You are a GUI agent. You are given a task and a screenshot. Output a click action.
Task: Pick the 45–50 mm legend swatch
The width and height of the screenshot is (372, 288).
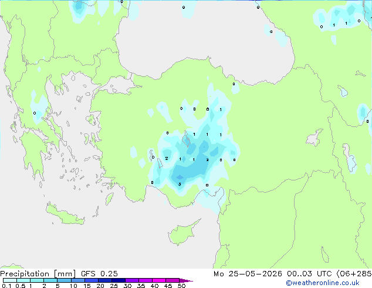[x=173, y=280]
